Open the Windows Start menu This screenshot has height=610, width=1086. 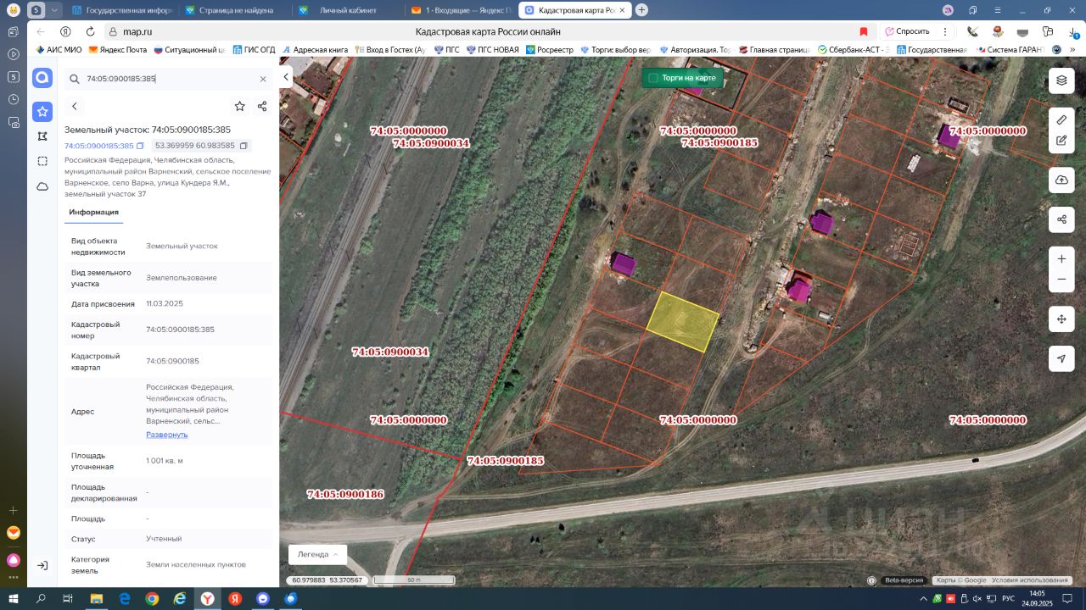[14, 599]
